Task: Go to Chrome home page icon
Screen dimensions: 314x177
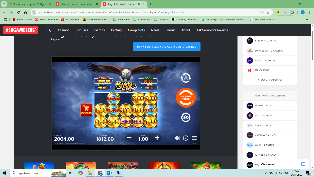Action: click(x=25, y=12)
